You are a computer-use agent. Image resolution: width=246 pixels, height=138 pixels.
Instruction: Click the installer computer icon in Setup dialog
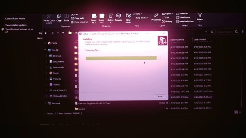pos(162,41)
